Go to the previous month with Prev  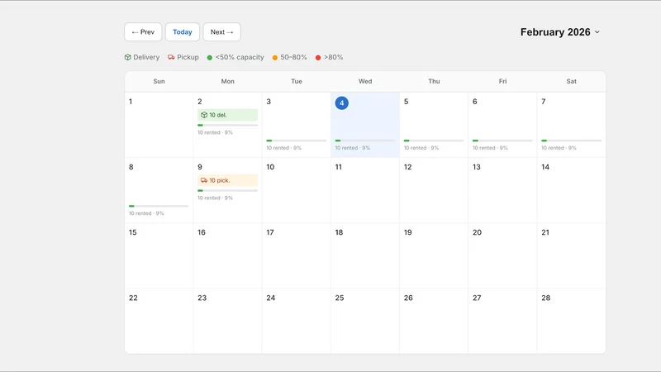point(143,32)
